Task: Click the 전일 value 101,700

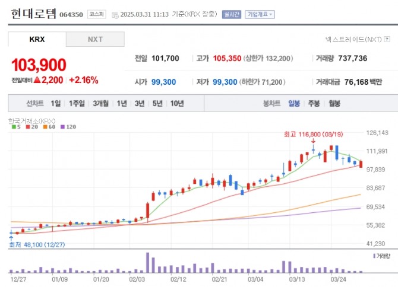Action: (x=165, y=58)
